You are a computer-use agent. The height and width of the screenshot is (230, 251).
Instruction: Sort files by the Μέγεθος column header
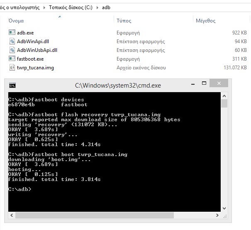tap(205, 21)
